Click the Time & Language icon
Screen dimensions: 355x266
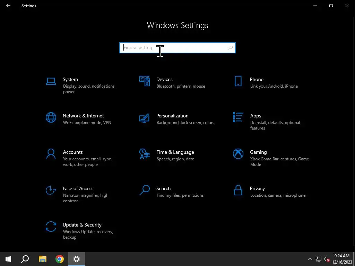pyautogui.click(x=145, y=154)
